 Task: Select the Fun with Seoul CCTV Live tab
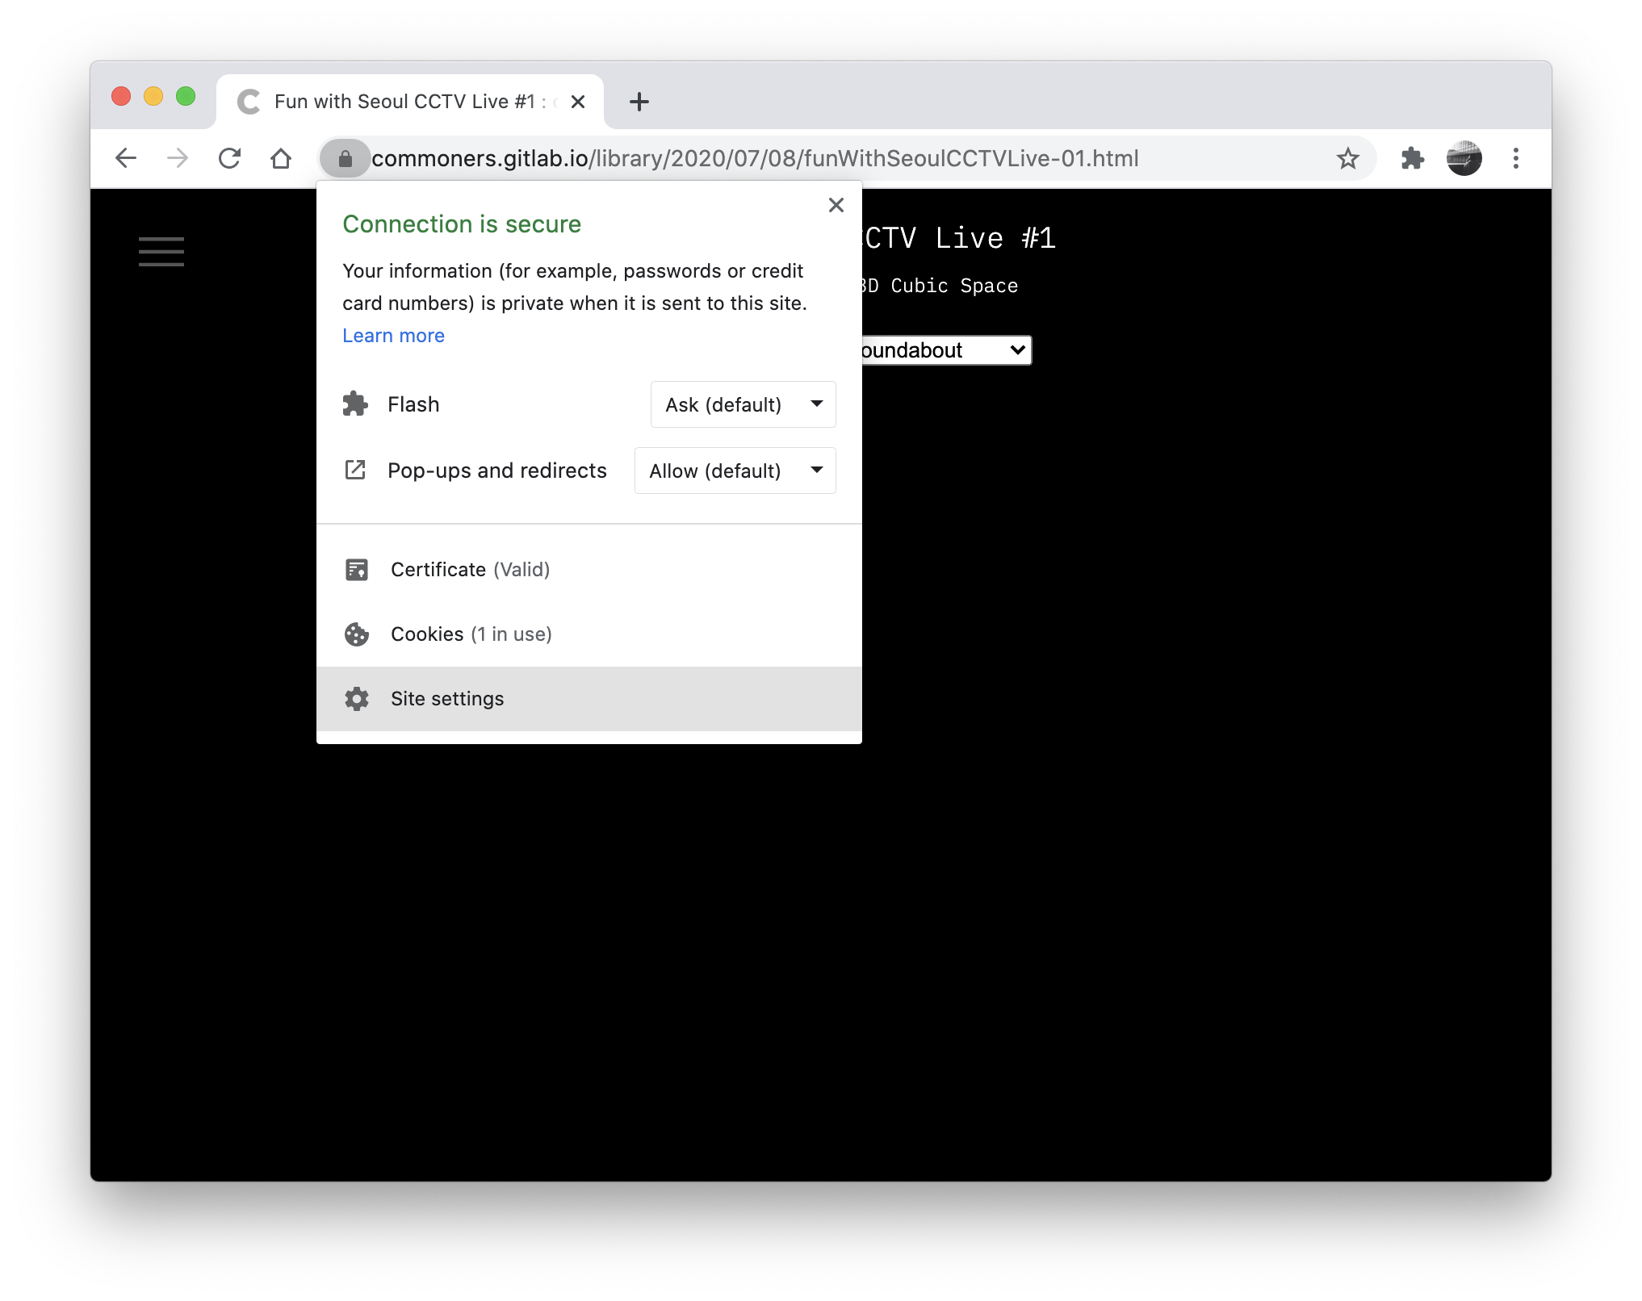pyautogui.click(x=410, y=102)
